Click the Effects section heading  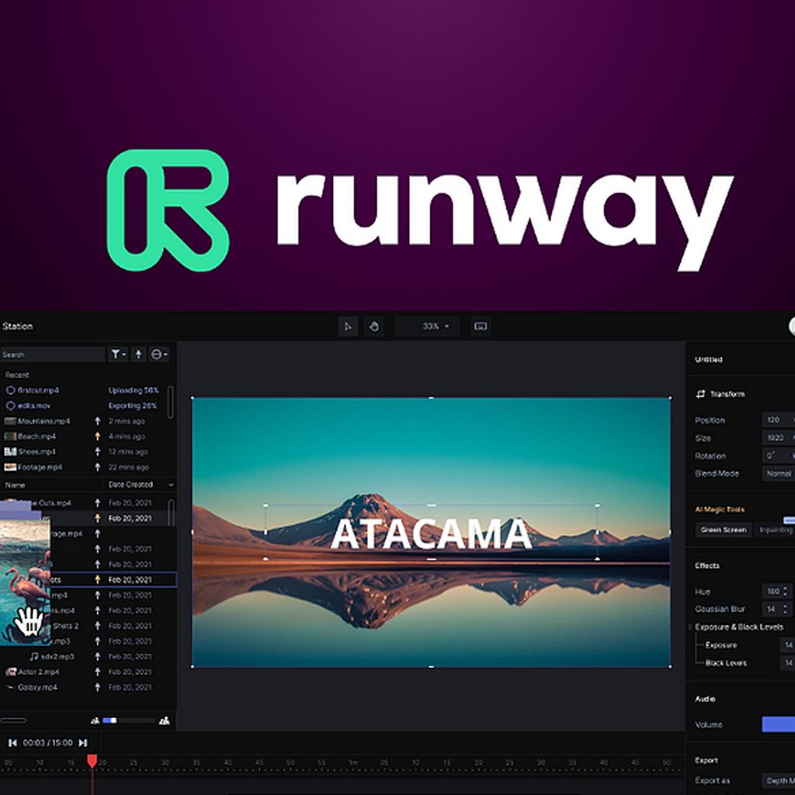point(706,565)
